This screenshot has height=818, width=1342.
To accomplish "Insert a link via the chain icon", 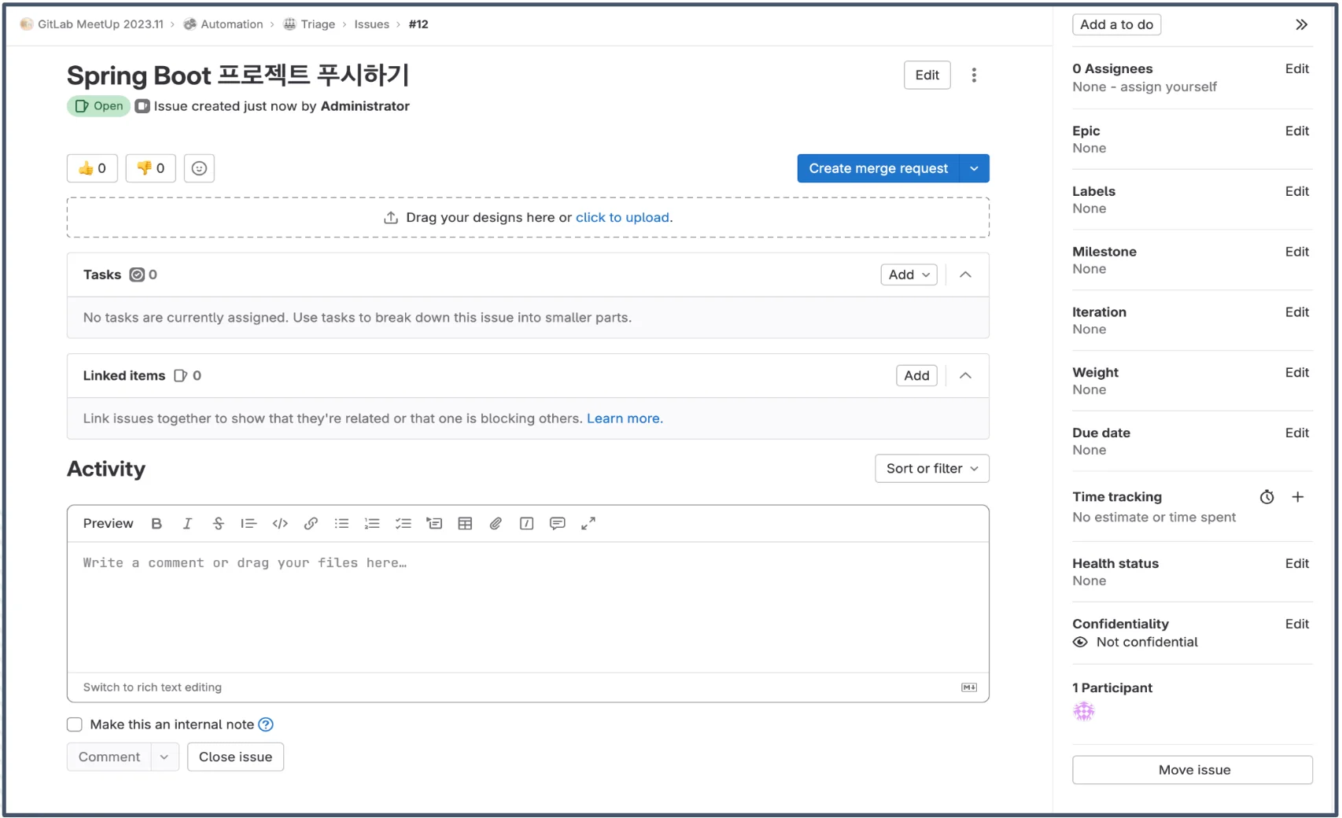I will coord(310,523).
